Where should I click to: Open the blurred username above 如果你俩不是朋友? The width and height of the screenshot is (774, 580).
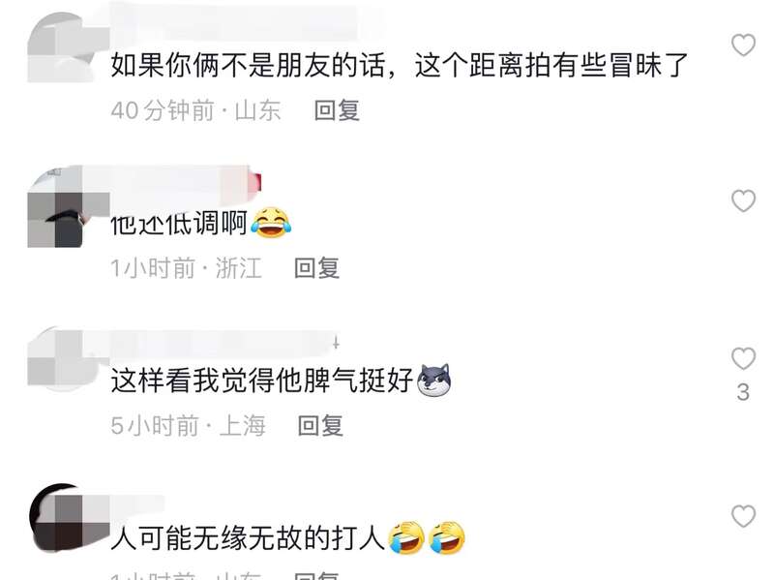coord(234,22)
